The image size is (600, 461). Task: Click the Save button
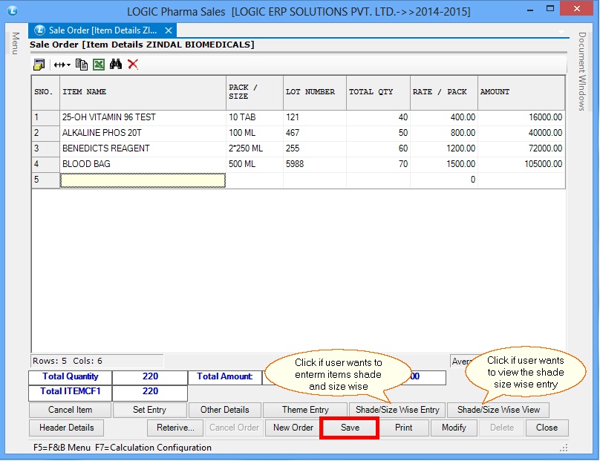click(x=350, y=428)
